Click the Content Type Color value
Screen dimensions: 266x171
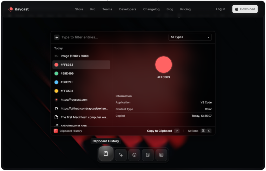tap(208, 109)
